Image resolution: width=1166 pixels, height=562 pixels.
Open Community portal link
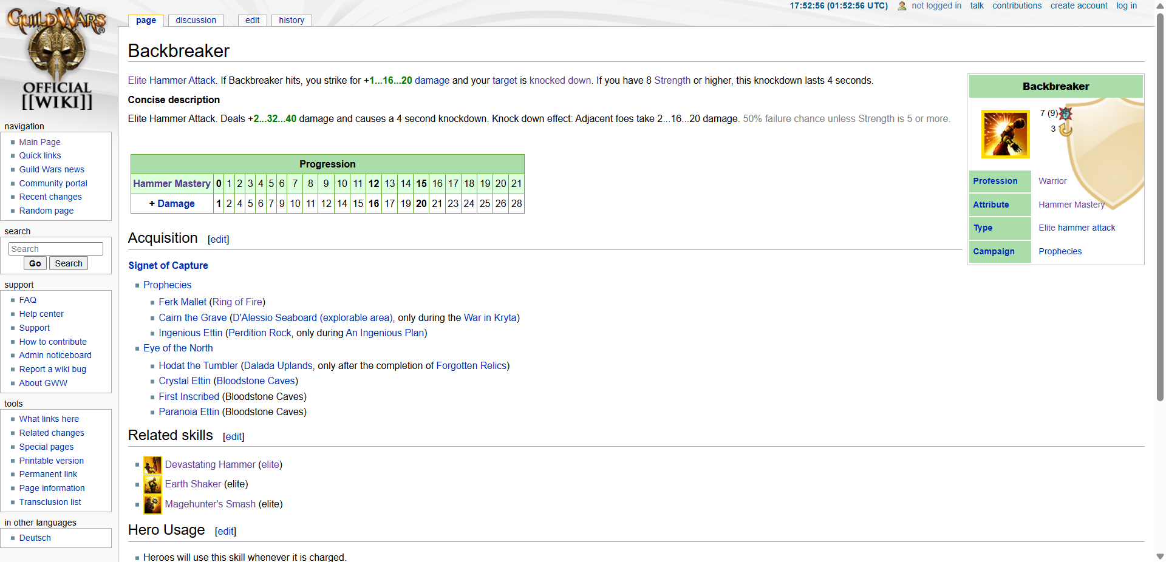pos(53,183)
